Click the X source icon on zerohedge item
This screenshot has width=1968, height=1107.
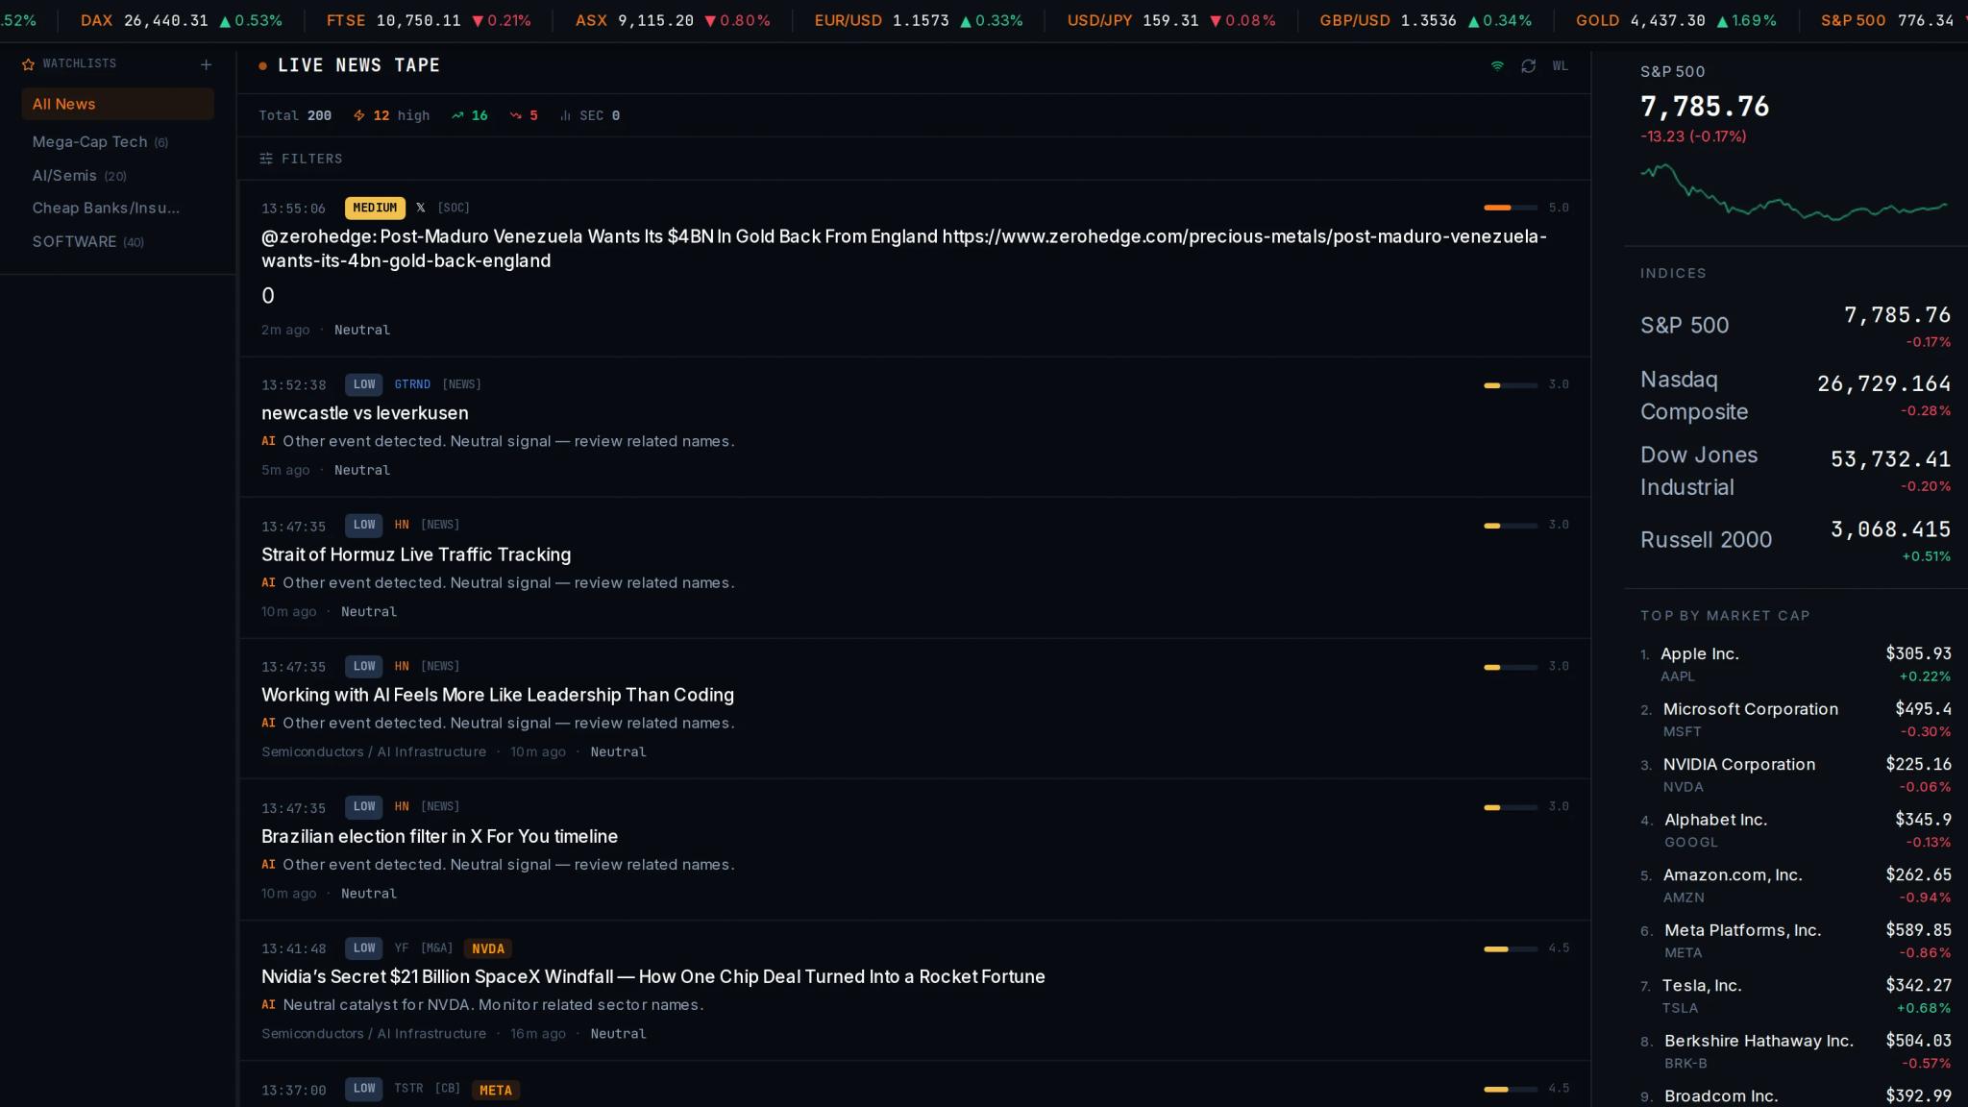point(421,208)
